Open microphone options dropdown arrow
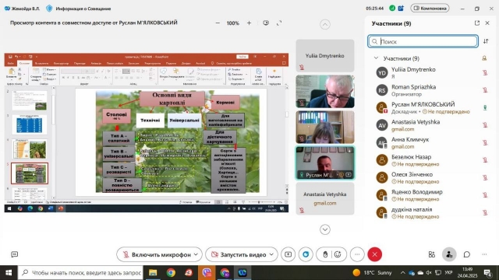Screen dimensions: 499x280 click(x=196, y=254)
